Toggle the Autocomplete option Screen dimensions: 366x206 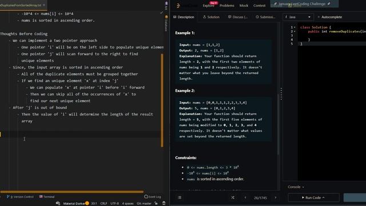(x=329, y=17)
